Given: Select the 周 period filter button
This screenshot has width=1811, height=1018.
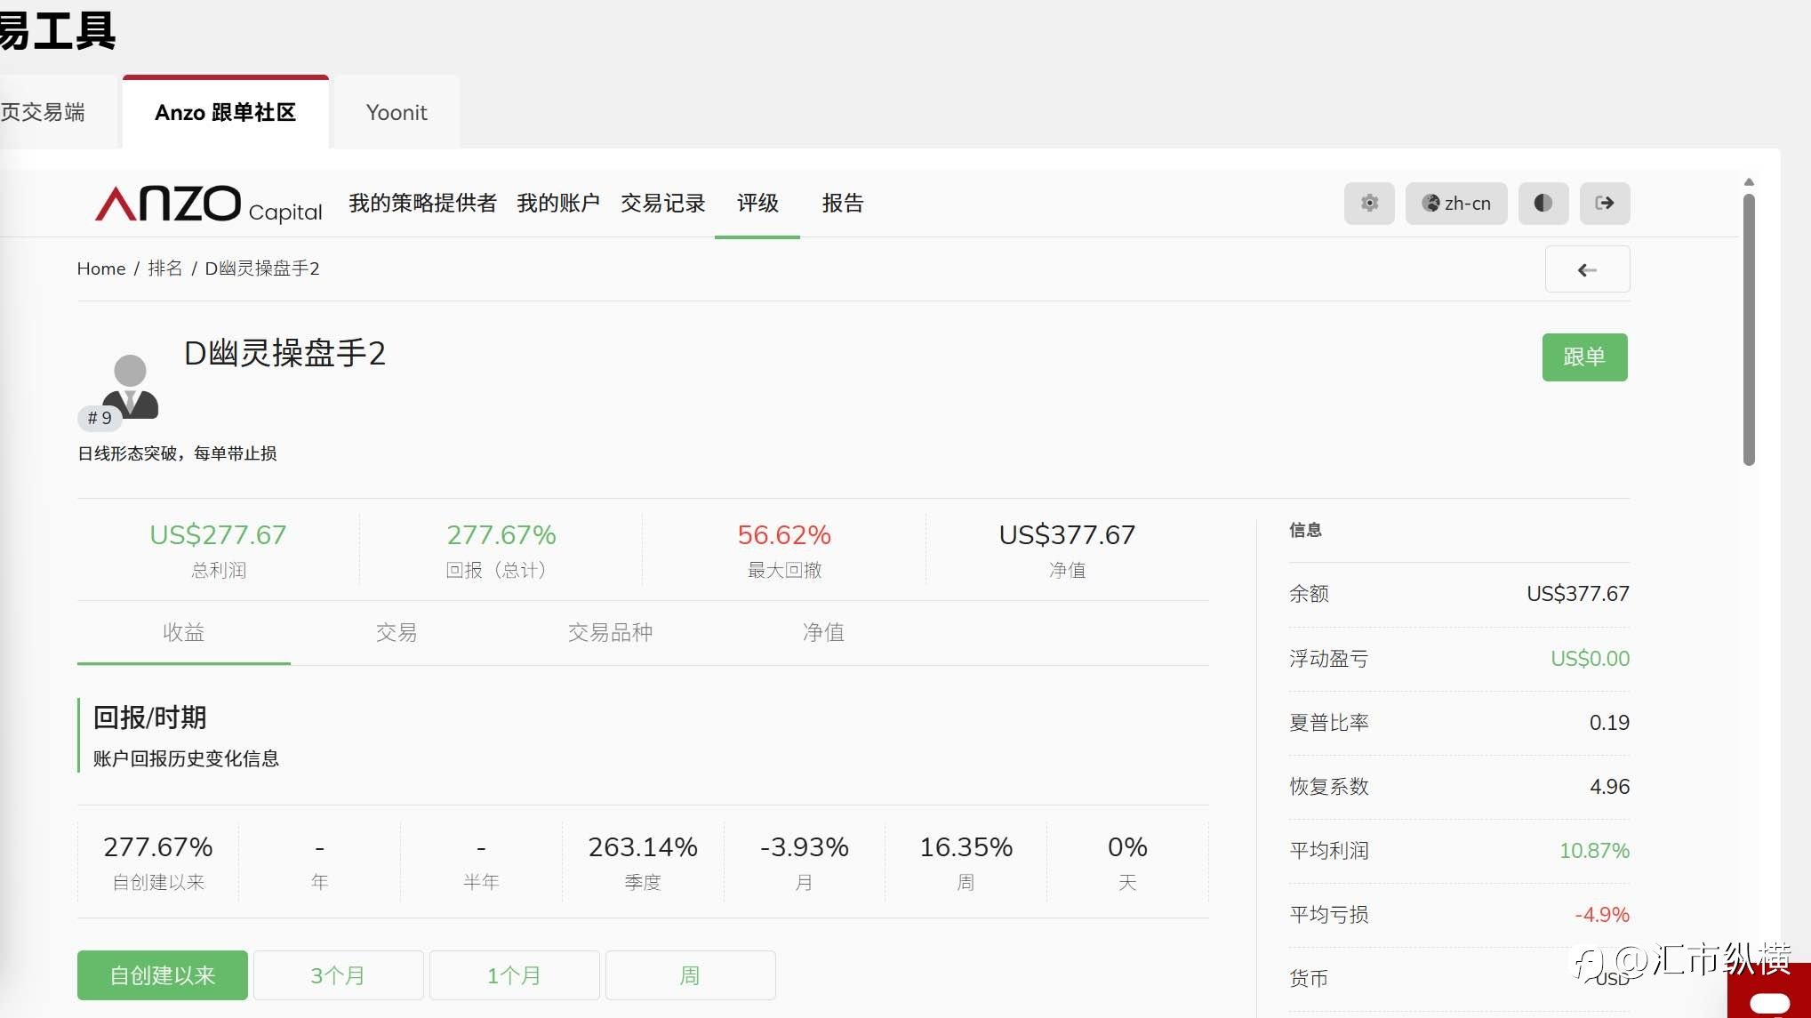Looking at the screenshot, I should pos(690,975).
